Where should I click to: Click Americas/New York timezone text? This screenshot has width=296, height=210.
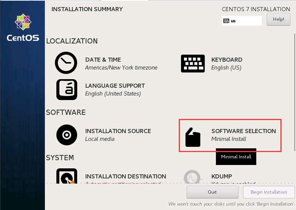121,68
